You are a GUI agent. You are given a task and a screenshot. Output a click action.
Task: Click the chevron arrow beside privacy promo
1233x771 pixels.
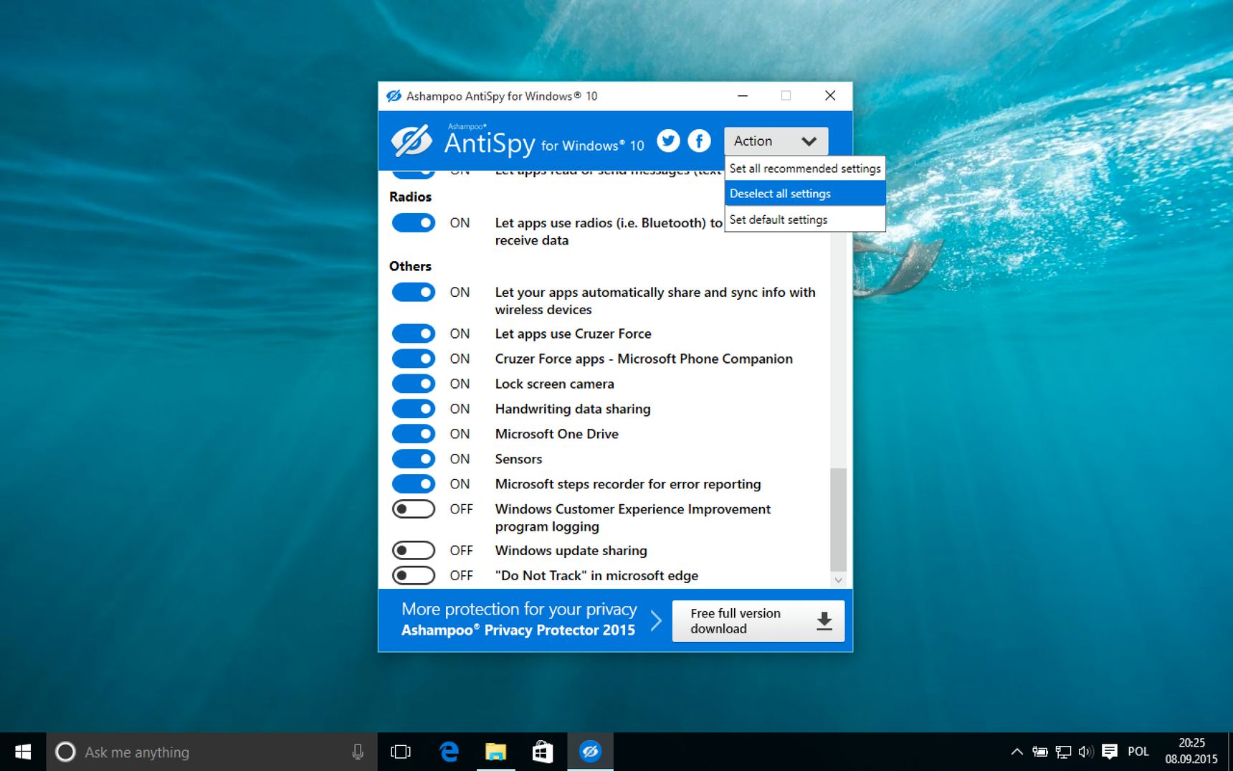click(656, 620)
